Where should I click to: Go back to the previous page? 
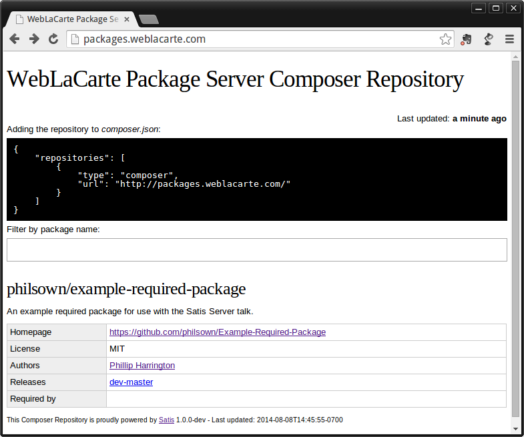(15, 39)
